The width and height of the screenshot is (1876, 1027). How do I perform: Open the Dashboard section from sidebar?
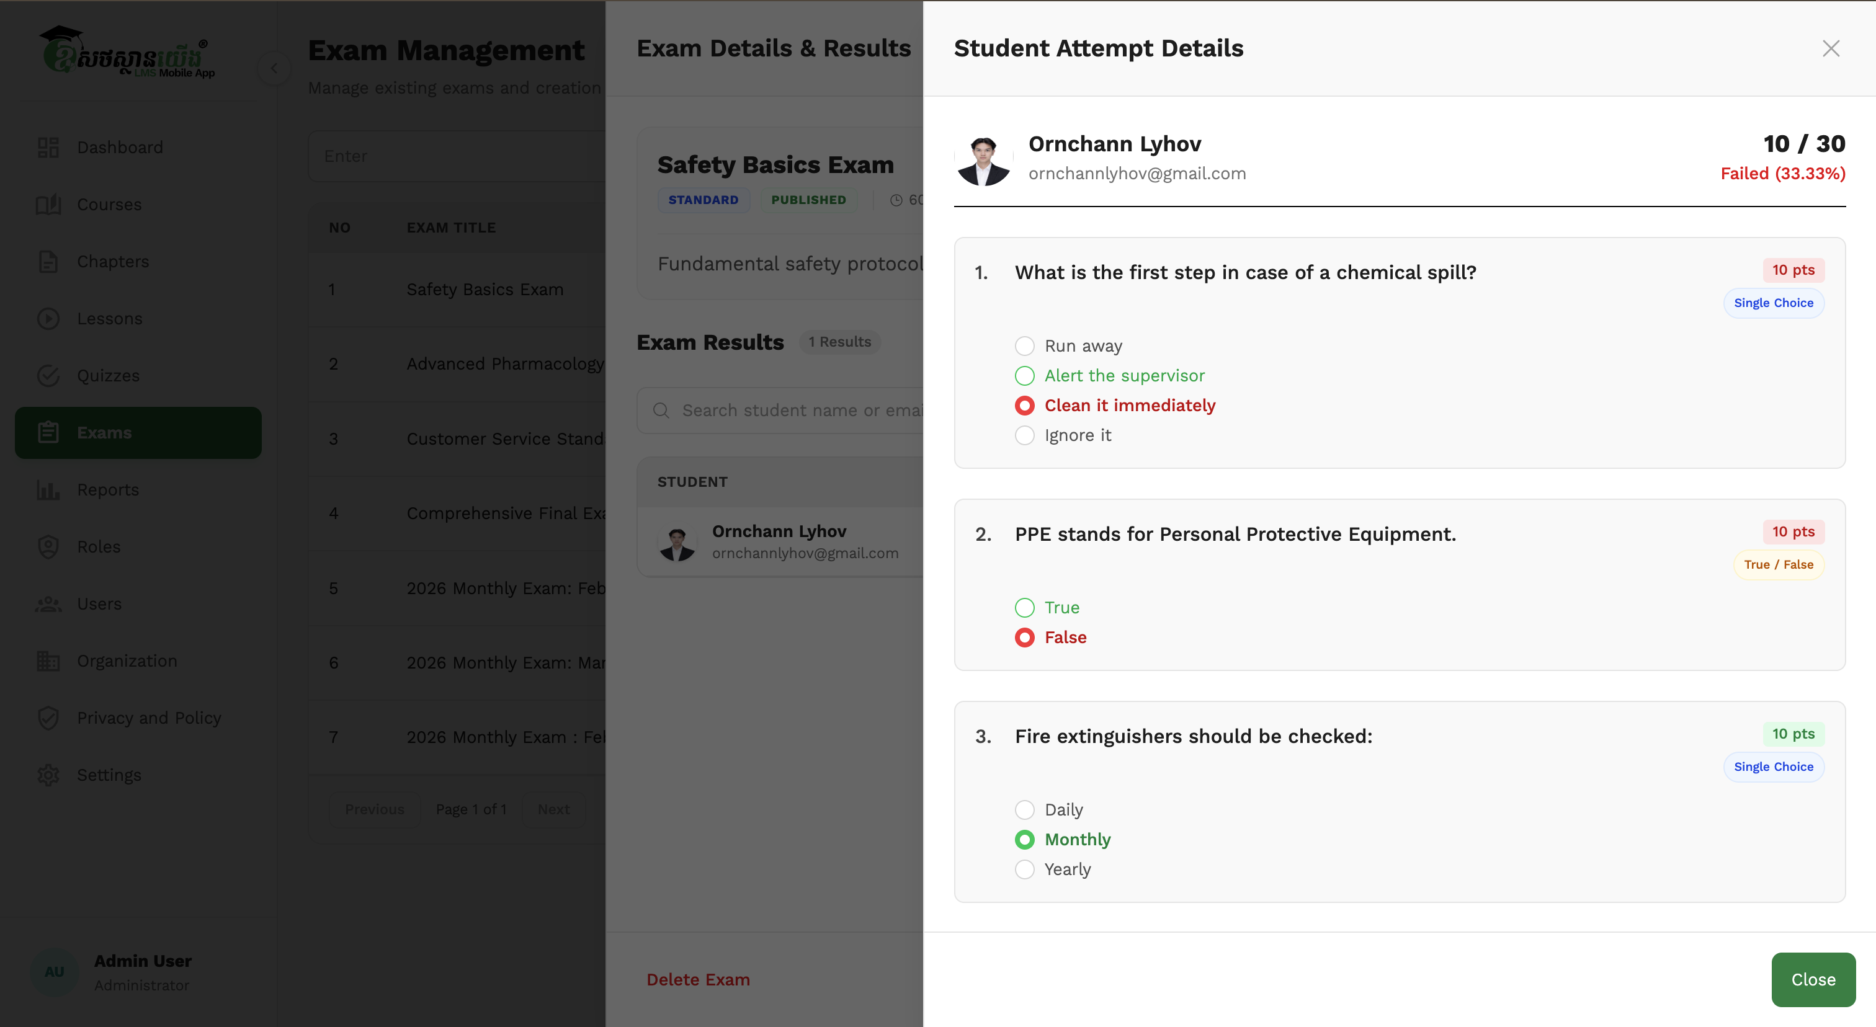[120, 147]
